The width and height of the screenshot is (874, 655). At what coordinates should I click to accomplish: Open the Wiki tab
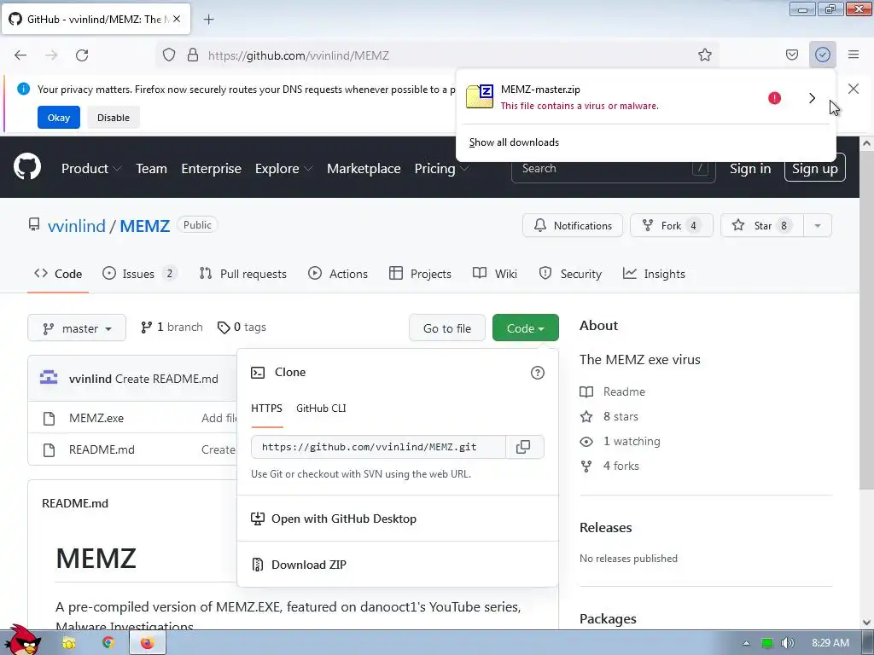[x=495, y=274]
